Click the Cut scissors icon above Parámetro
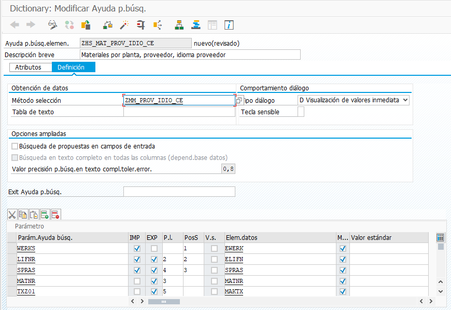Screen dimensions: 451x310 tap(12, 214)
